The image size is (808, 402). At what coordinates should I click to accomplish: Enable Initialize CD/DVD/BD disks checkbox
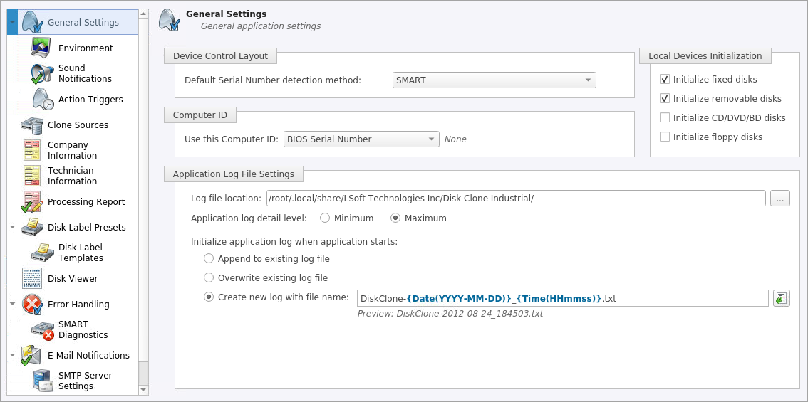click(664, 118)
